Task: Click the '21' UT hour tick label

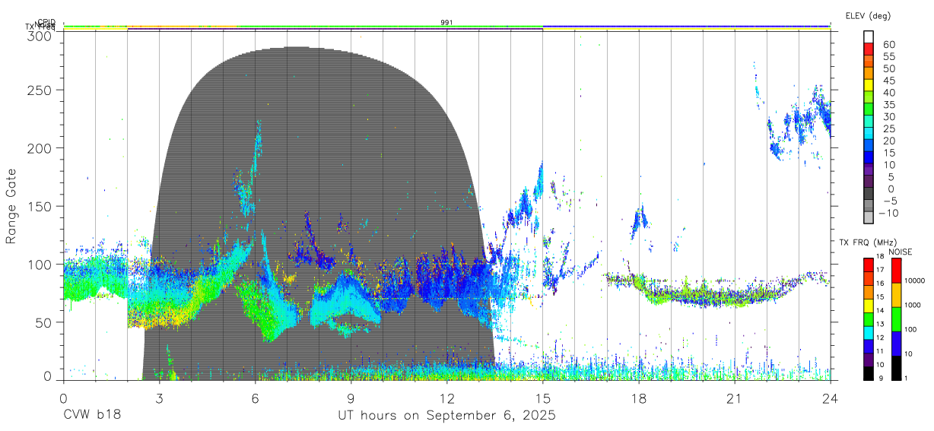Action: (734, 398)
